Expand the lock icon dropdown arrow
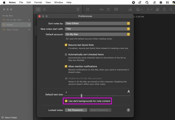 coord(152,9)
